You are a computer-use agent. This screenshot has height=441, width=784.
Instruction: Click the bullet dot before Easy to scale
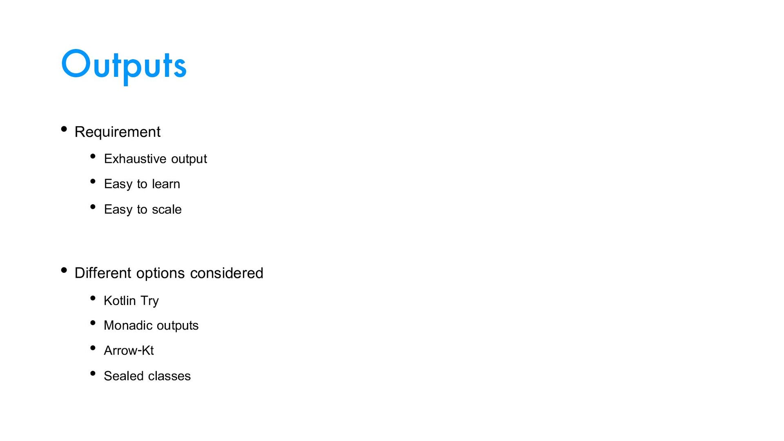(93, 207)
